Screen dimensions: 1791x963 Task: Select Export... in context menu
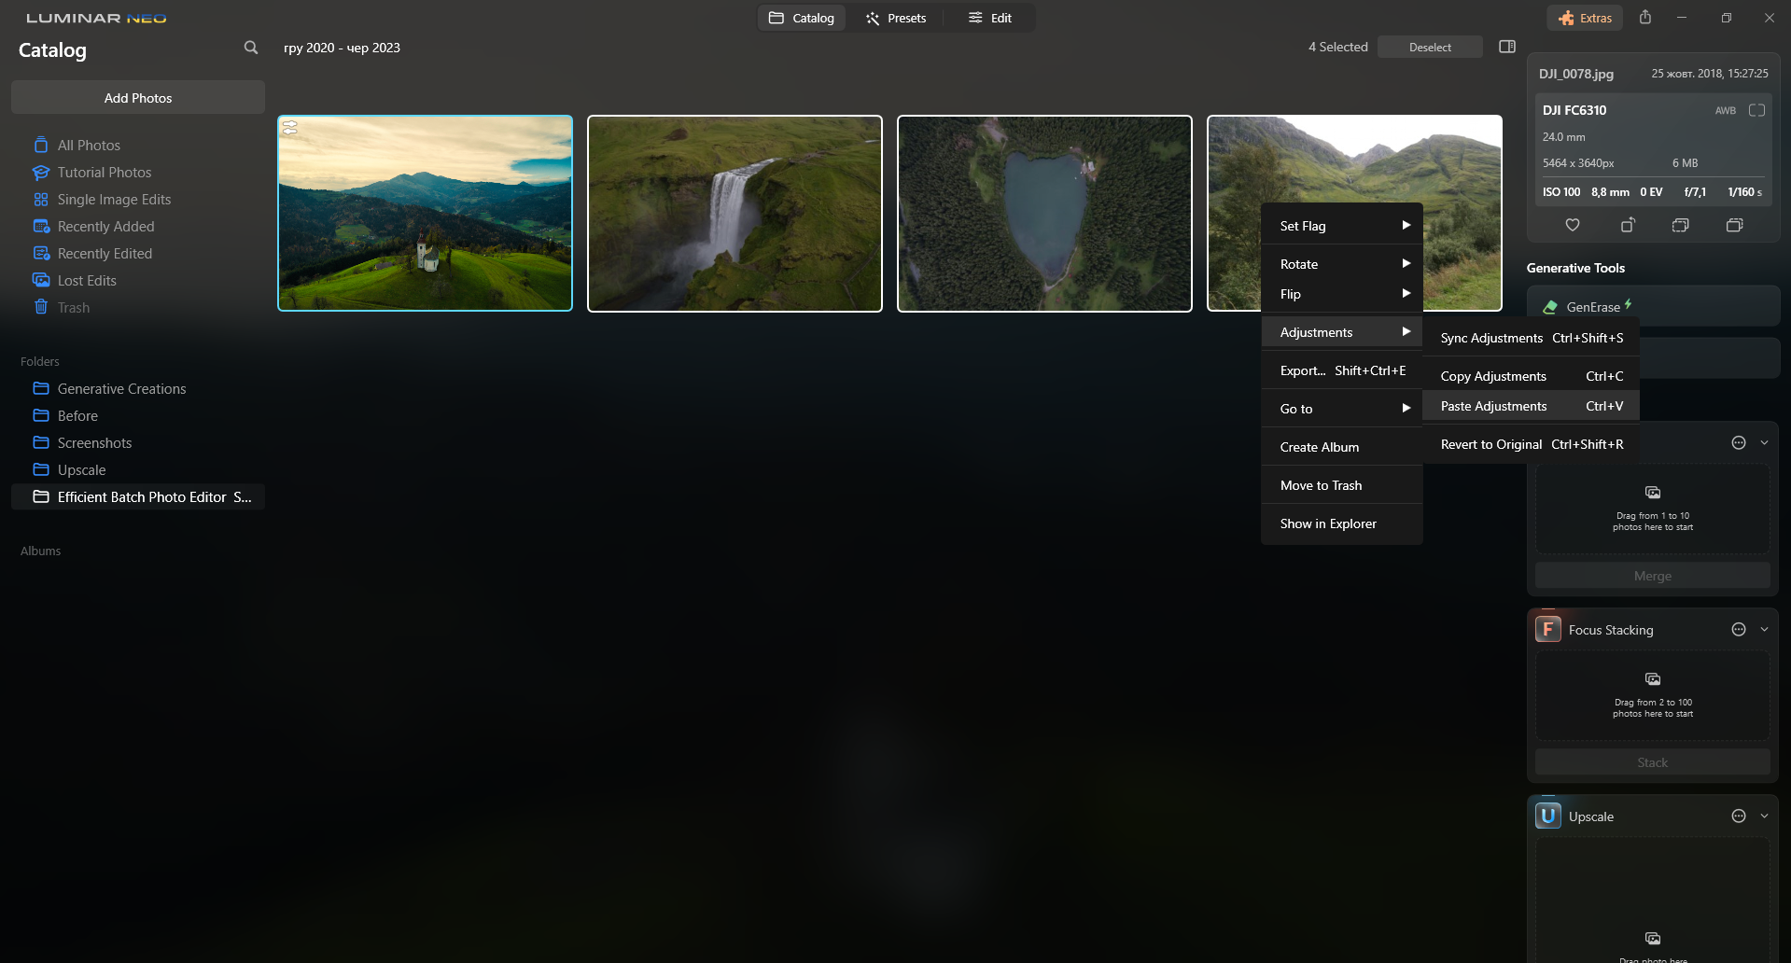(x=1342, y=370)
